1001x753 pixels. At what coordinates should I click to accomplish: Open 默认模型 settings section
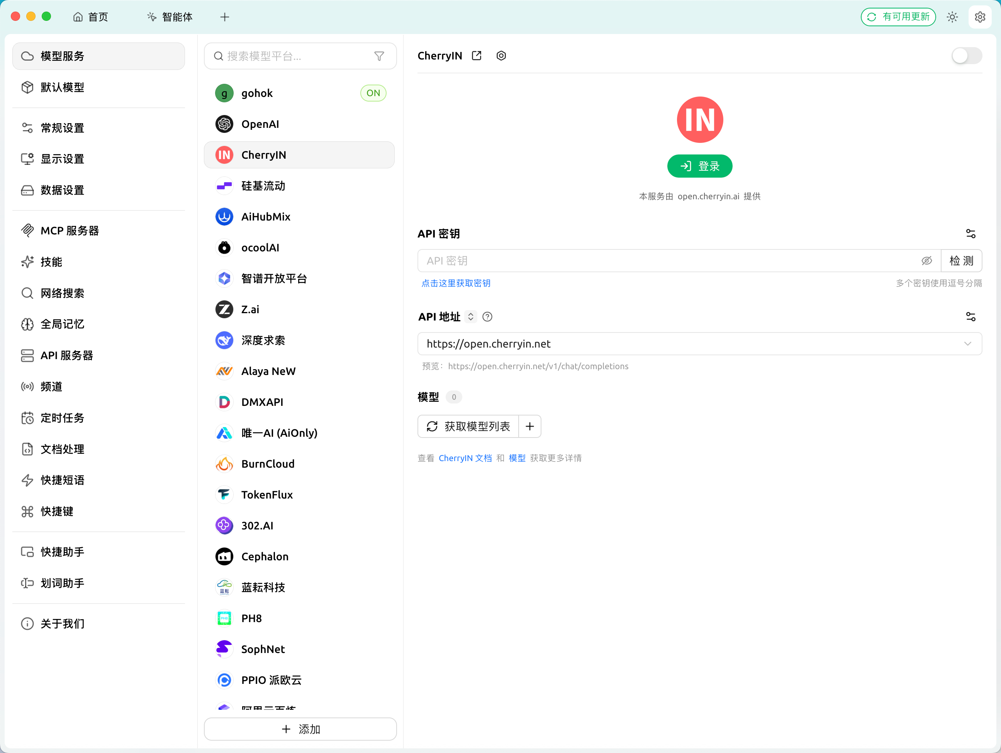[x=98, y=87]
